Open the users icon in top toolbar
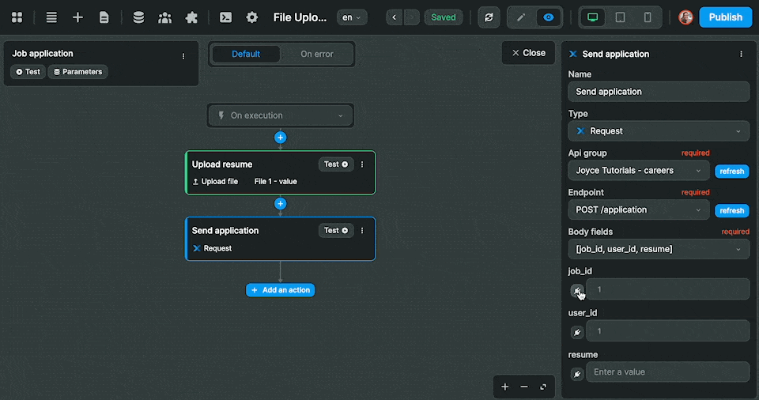 click(164, 17)
